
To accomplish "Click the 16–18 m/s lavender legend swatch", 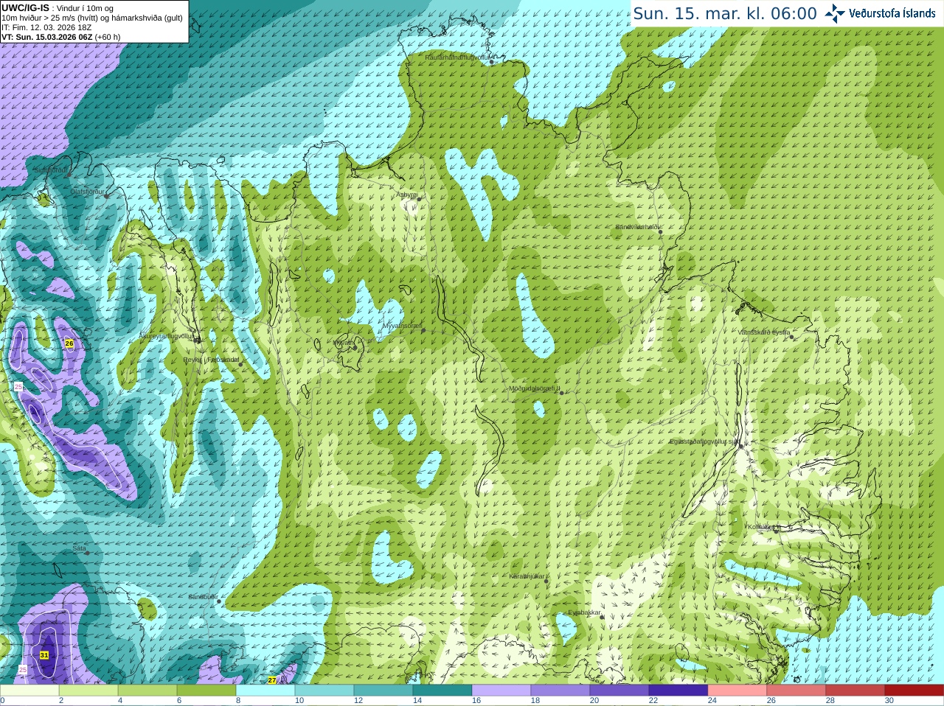I will point(502,691).
